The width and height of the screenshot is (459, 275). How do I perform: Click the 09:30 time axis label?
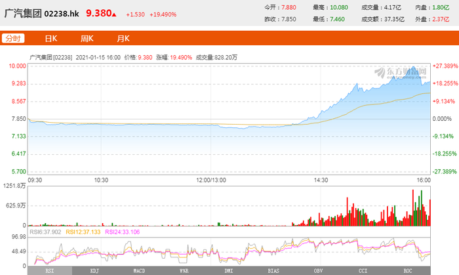pos(35,180)
